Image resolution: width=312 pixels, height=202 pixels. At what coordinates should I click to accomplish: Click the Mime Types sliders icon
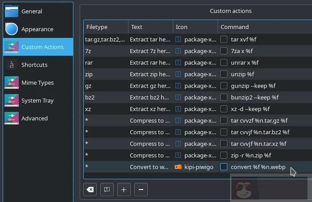pos(12,82)
